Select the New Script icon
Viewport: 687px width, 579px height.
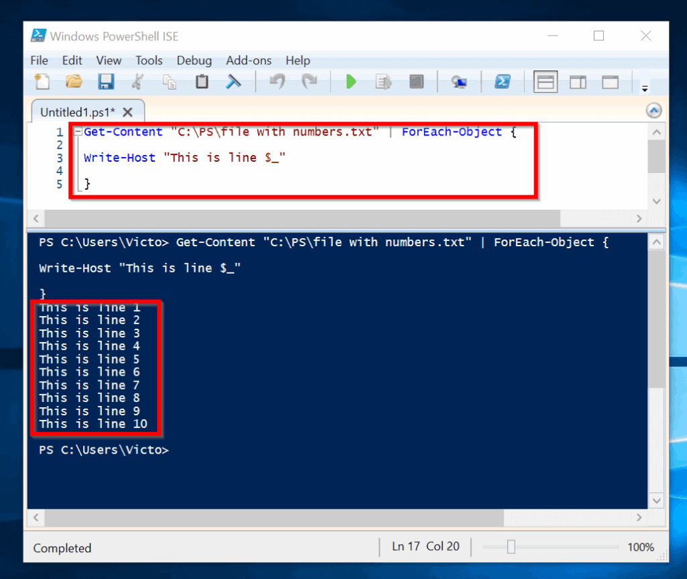tap(42, 81)
